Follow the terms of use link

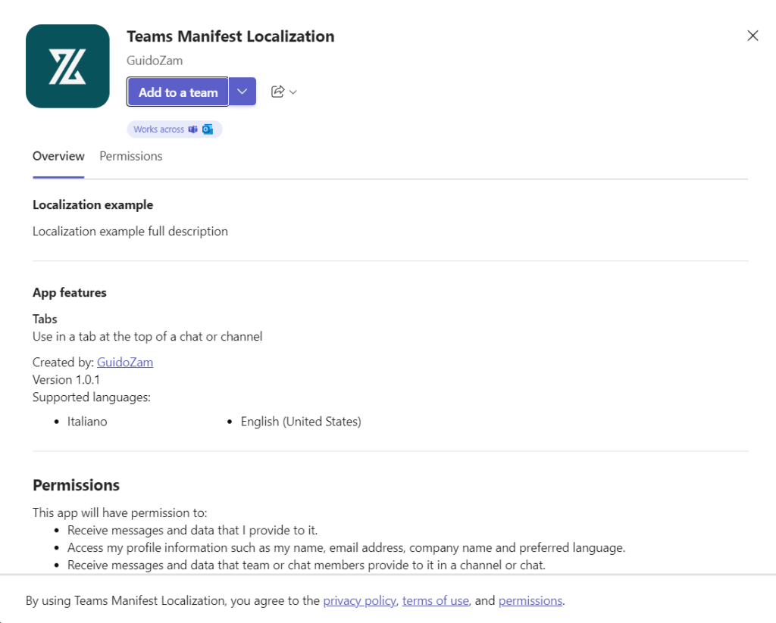click(x=435, y=600)
